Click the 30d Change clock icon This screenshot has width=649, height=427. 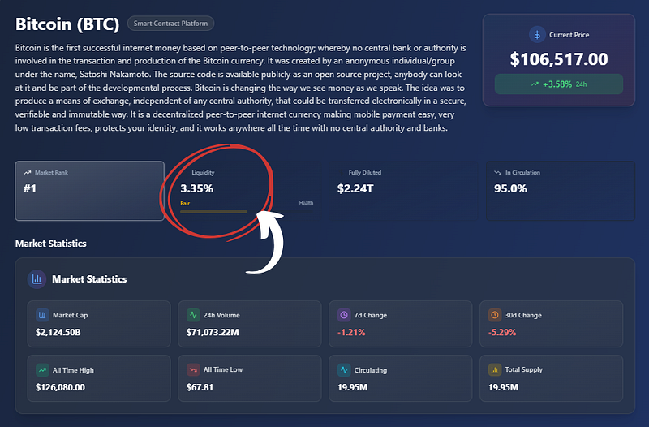coord(495,315)
